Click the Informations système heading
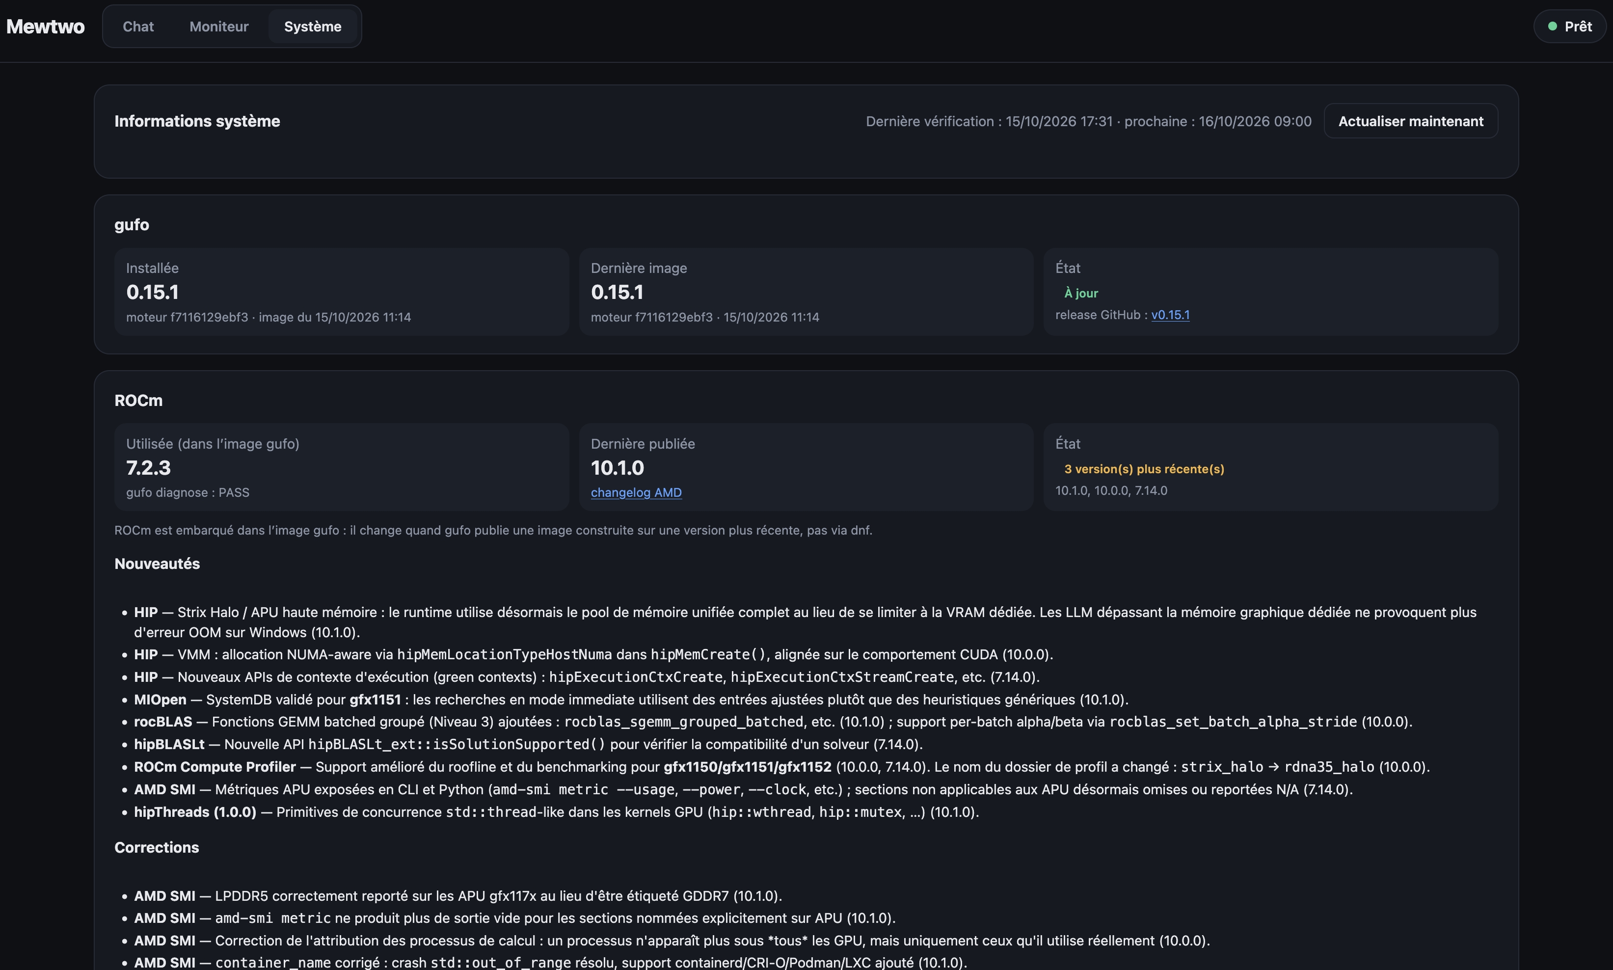Image resolution: width=1613 pixels, height=970 pixels. tap(197, 121)
